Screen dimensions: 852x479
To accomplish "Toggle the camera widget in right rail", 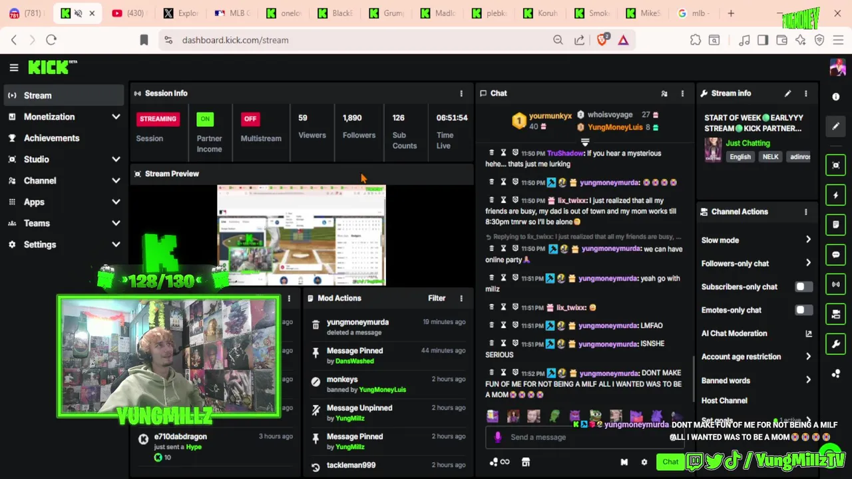I will point(836,314).
